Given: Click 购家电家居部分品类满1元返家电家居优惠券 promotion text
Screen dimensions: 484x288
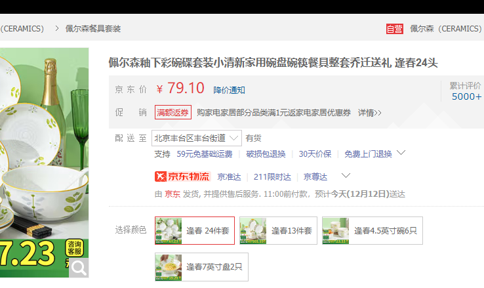Looking at the screenshot, I should click(273, 113).
